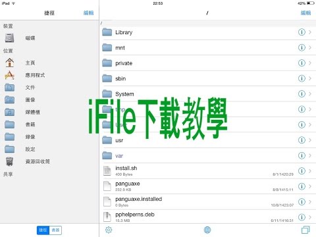Open the var folder link name

(x=119, y=156)
